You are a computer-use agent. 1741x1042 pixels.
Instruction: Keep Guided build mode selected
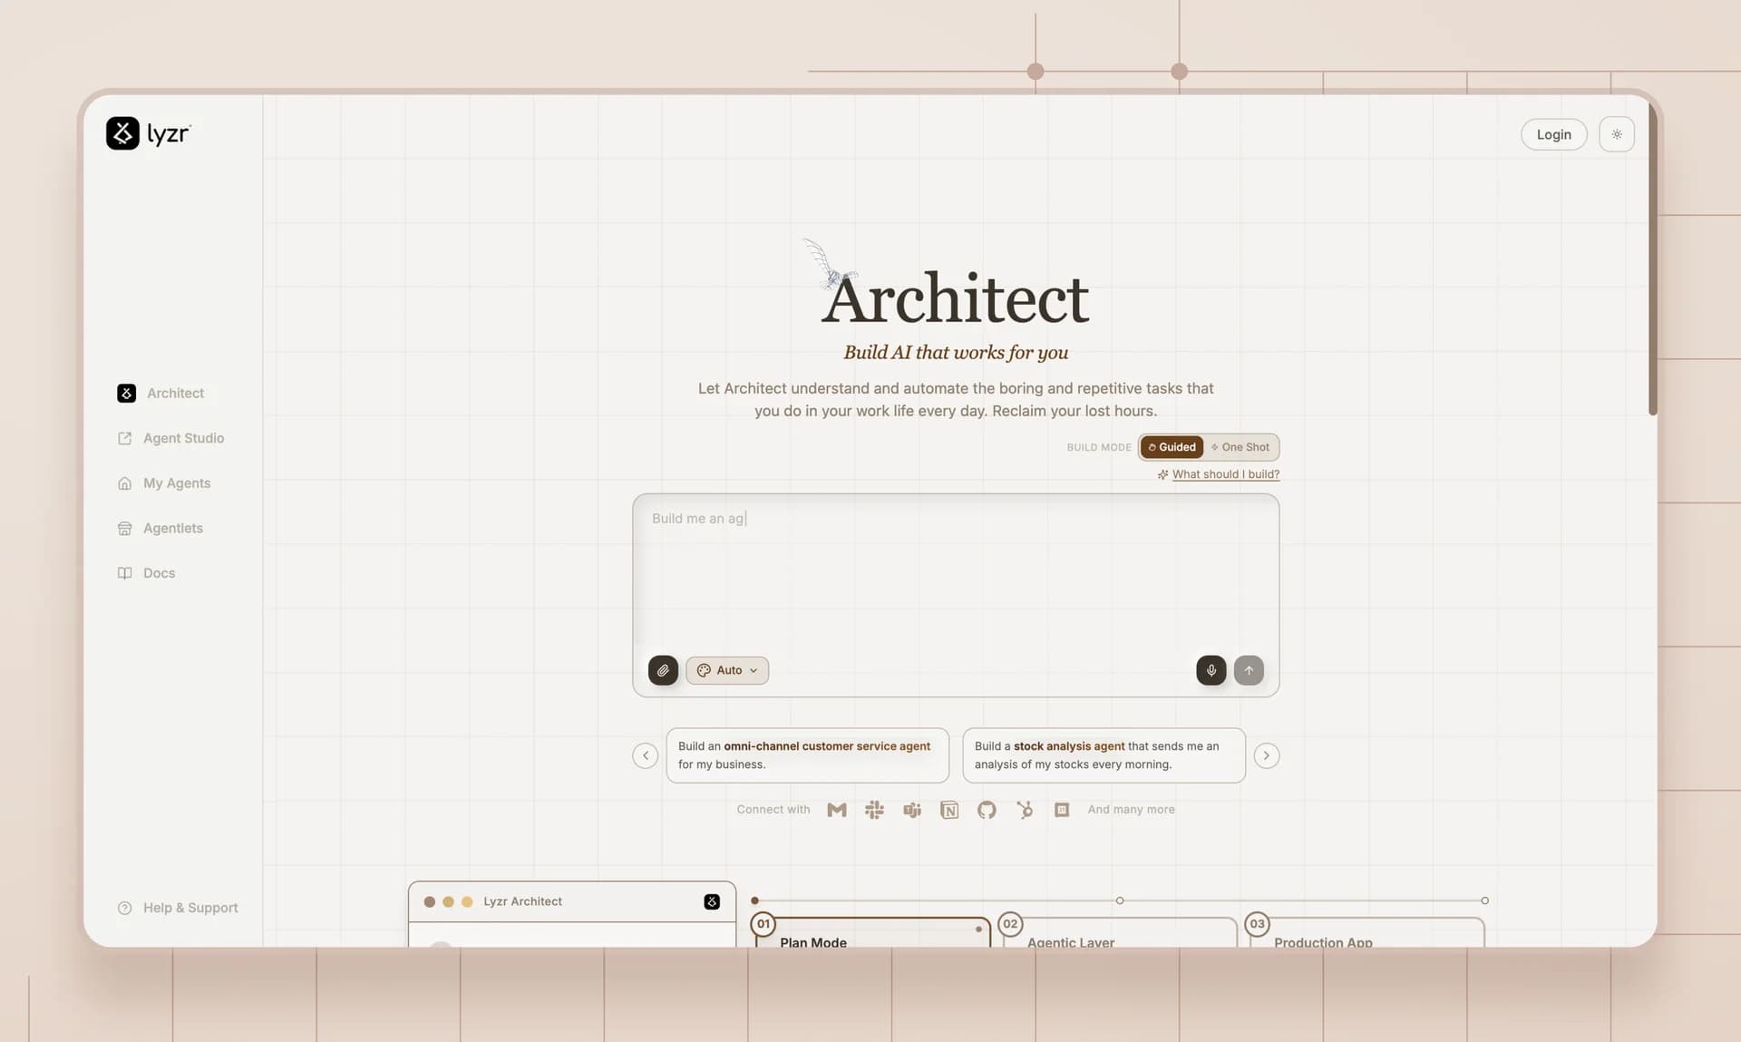pyautogui.click(x=1172, y=446)
